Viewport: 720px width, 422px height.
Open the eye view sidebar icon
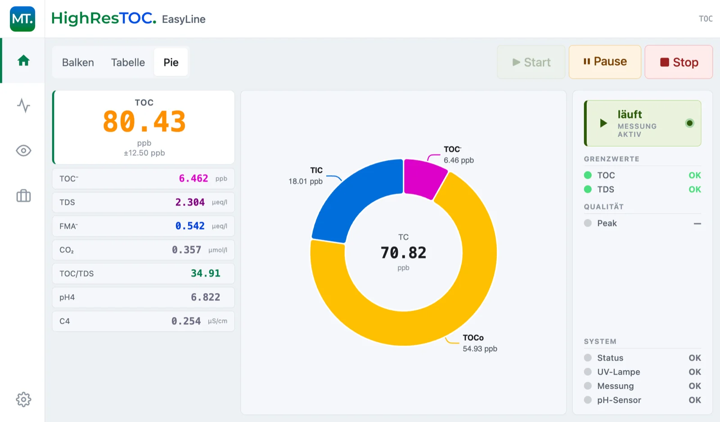click(x=23, y=150)
